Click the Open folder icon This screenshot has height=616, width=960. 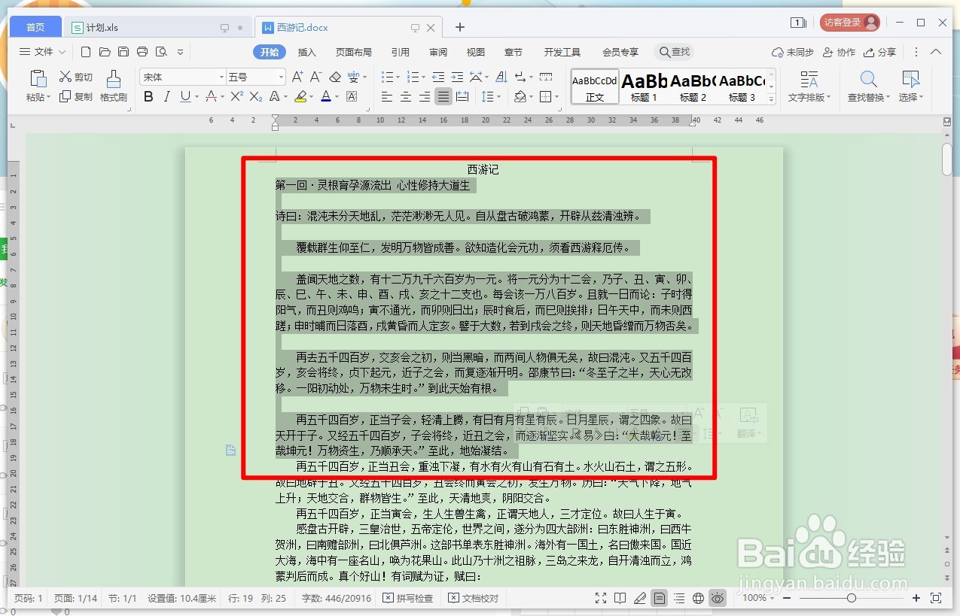pos(105,52)
